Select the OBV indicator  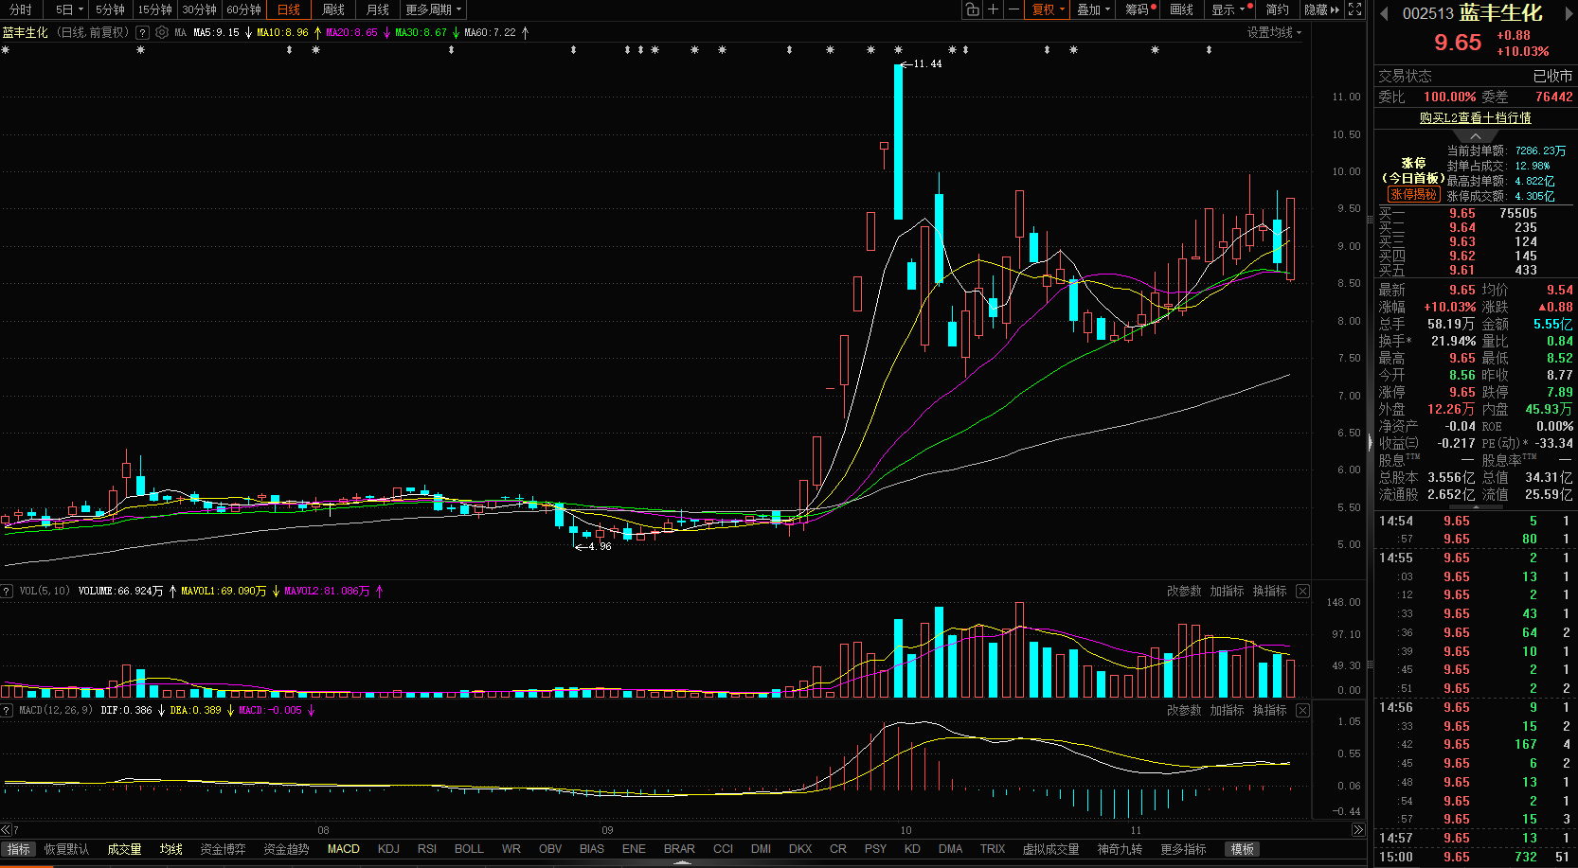point(550,849)
